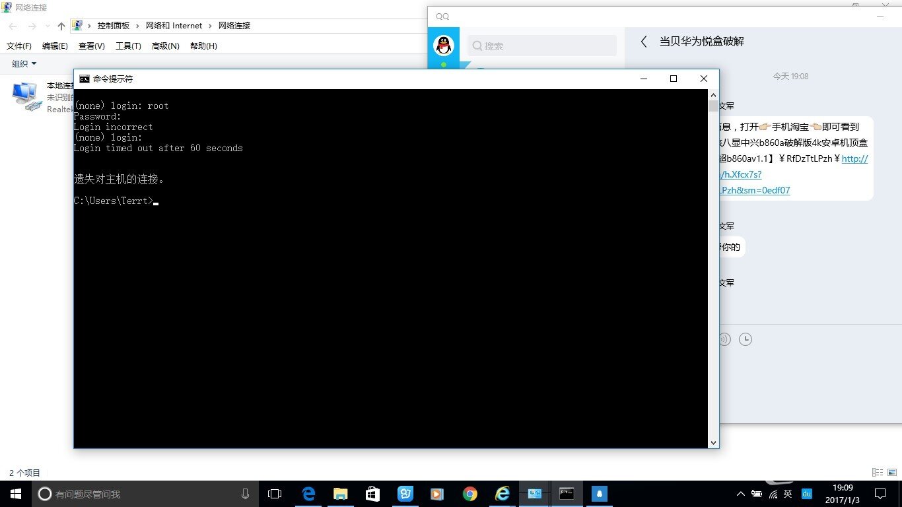This screenshot has height=507, width=902.
Task: Open the 高级(N) menu
Action: [165, 46]
